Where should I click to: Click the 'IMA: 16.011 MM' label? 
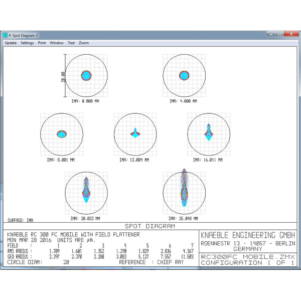(208, 160)
